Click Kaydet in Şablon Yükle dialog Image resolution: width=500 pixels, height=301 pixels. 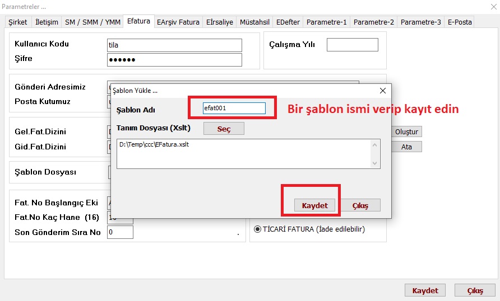(x=314, y=205)
